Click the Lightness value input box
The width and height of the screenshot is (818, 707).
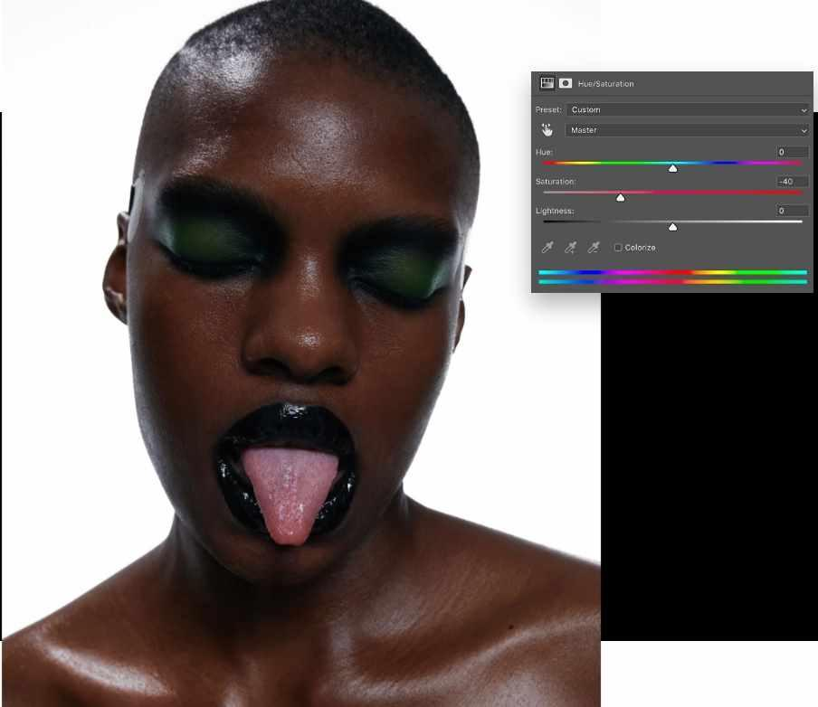[x=792, y=211]
